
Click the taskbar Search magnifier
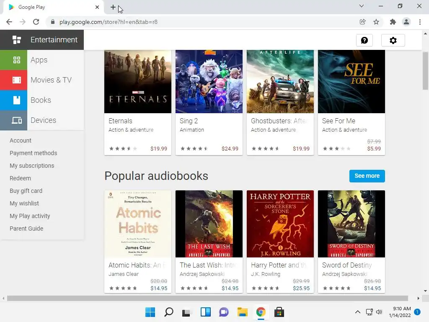tap(168, 312)
